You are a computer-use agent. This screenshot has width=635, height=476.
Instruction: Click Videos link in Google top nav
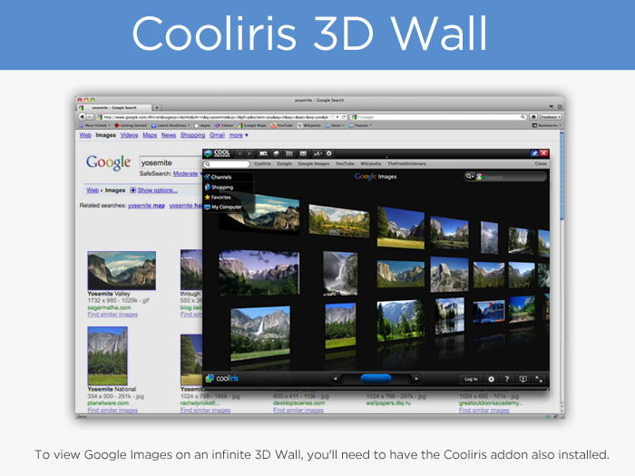click(x=129, y=135)
